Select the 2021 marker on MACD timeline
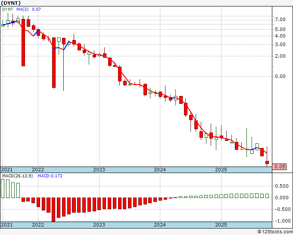293x235 pixels. point(7,225)
